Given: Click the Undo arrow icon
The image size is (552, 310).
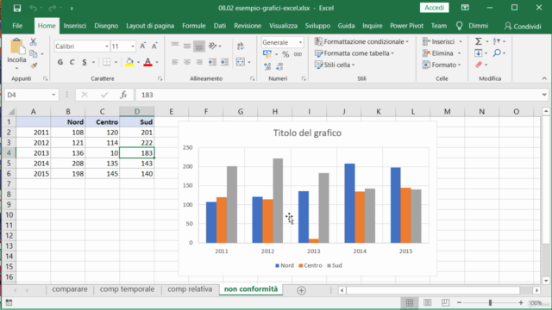Looking at the screenshot, I should pos(33,8).
